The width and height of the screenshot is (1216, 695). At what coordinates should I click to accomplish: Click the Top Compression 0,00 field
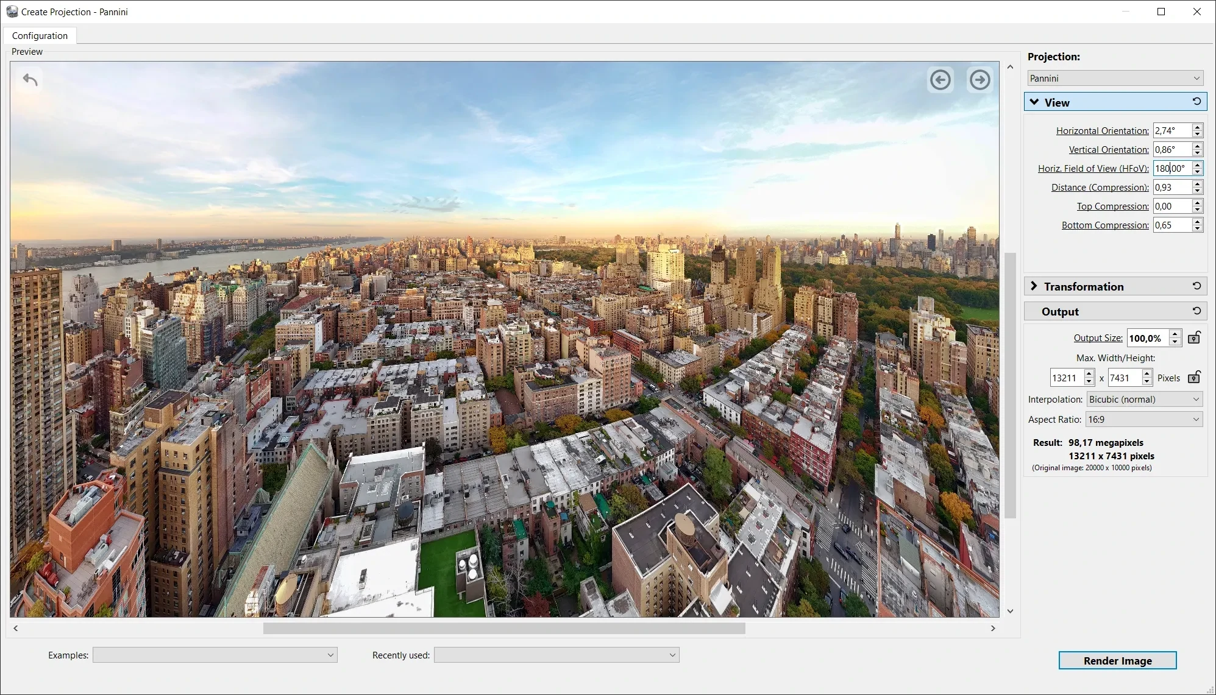pos(1172,206)
